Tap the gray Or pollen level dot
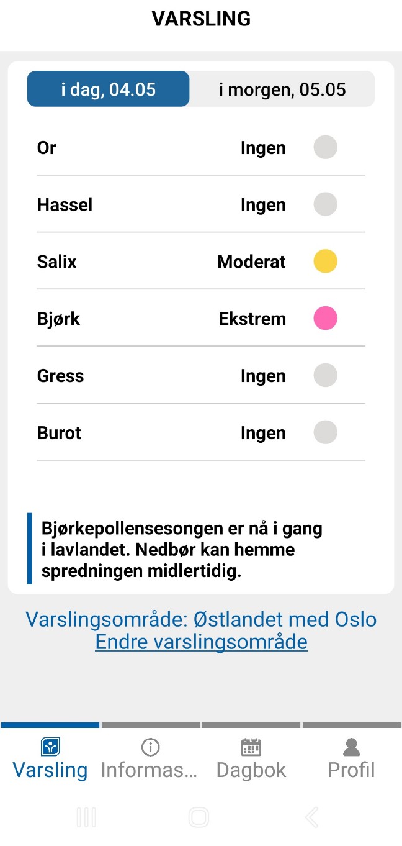Viewport: 402px width, 846px height. [325, 148]
